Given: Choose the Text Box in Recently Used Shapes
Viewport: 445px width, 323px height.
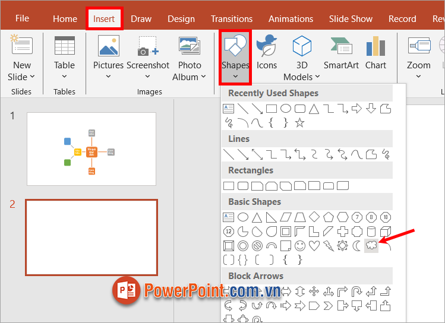Looking at the screenshot, I should pos(229,109).
